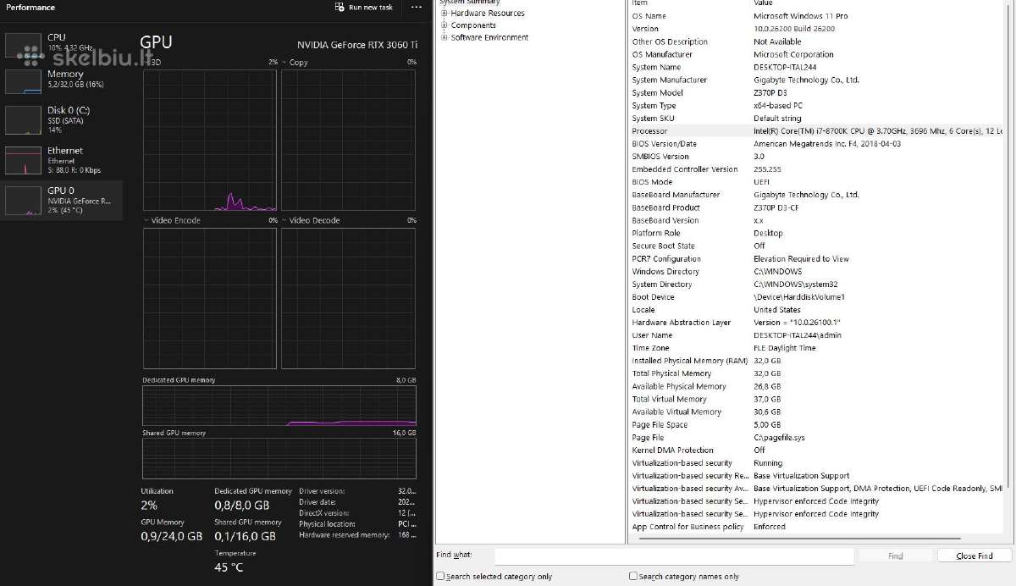Viewport: 1016px width, 586px height.
Task: Select the PCR7 Configuration item
Action: click(666, 259)
